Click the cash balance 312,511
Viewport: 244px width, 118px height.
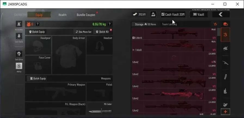pyautogui.click(x=139, y=14)
